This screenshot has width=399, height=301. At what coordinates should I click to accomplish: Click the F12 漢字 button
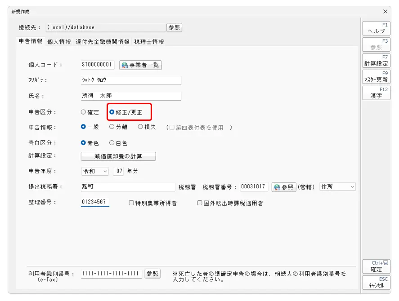point(376,93)
